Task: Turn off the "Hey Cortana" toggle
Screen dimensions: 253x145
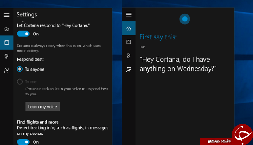Action: [23, 34]
